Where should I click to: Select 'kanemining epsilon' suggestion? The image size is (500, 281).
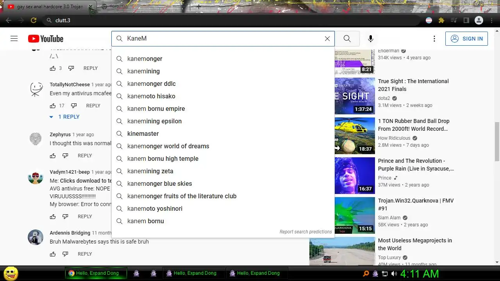(x=223, y=121)
